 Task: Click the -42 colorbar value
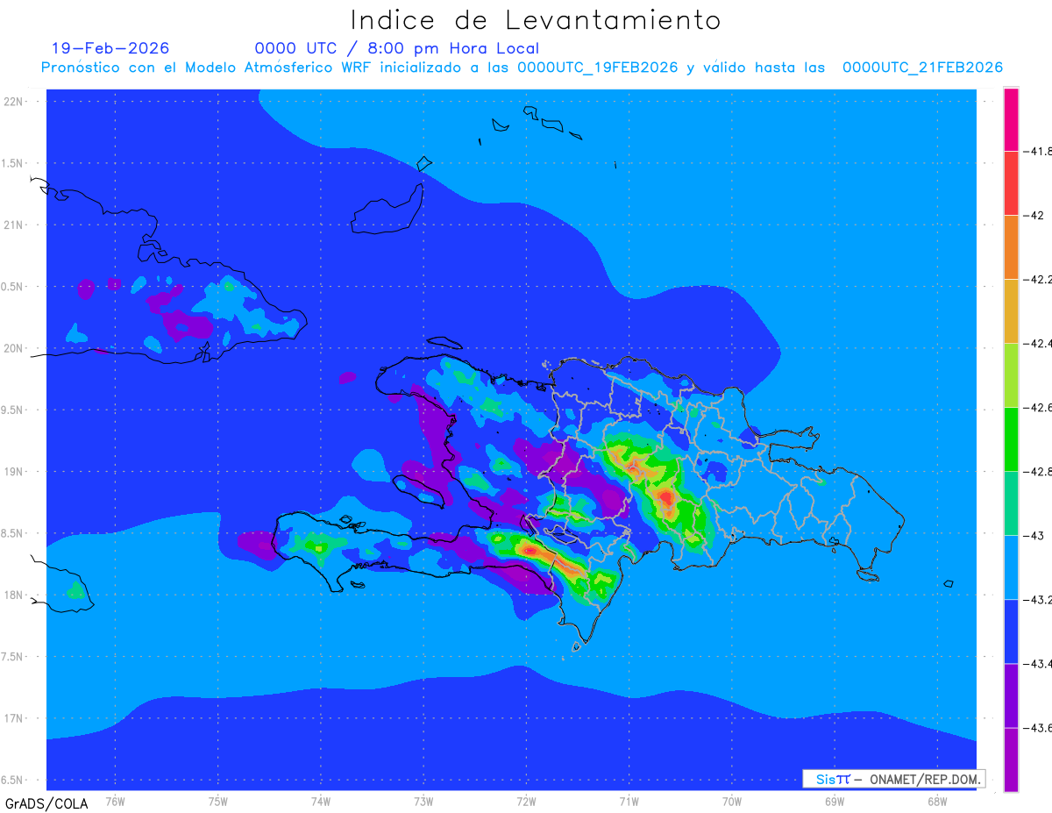point(1035,216)
